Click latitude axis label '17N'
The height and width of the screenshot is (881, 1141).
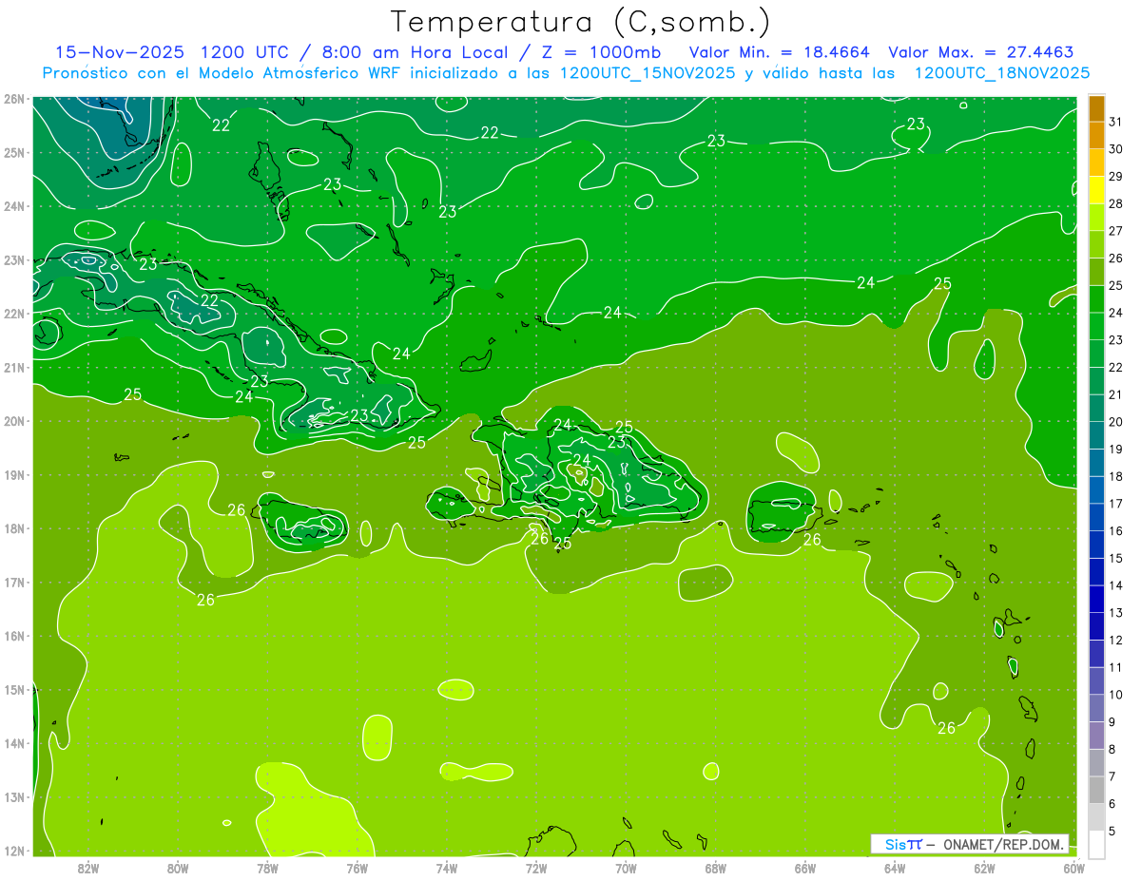[x=14, y=583]
